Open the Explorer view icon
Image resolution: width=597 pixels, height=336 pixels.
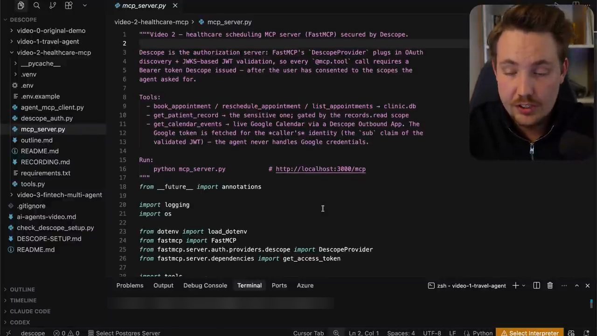pos(21,6)
